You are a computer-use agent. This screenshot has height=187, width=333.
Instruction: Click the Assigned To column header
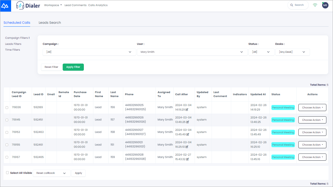click(x=164, y=94)
